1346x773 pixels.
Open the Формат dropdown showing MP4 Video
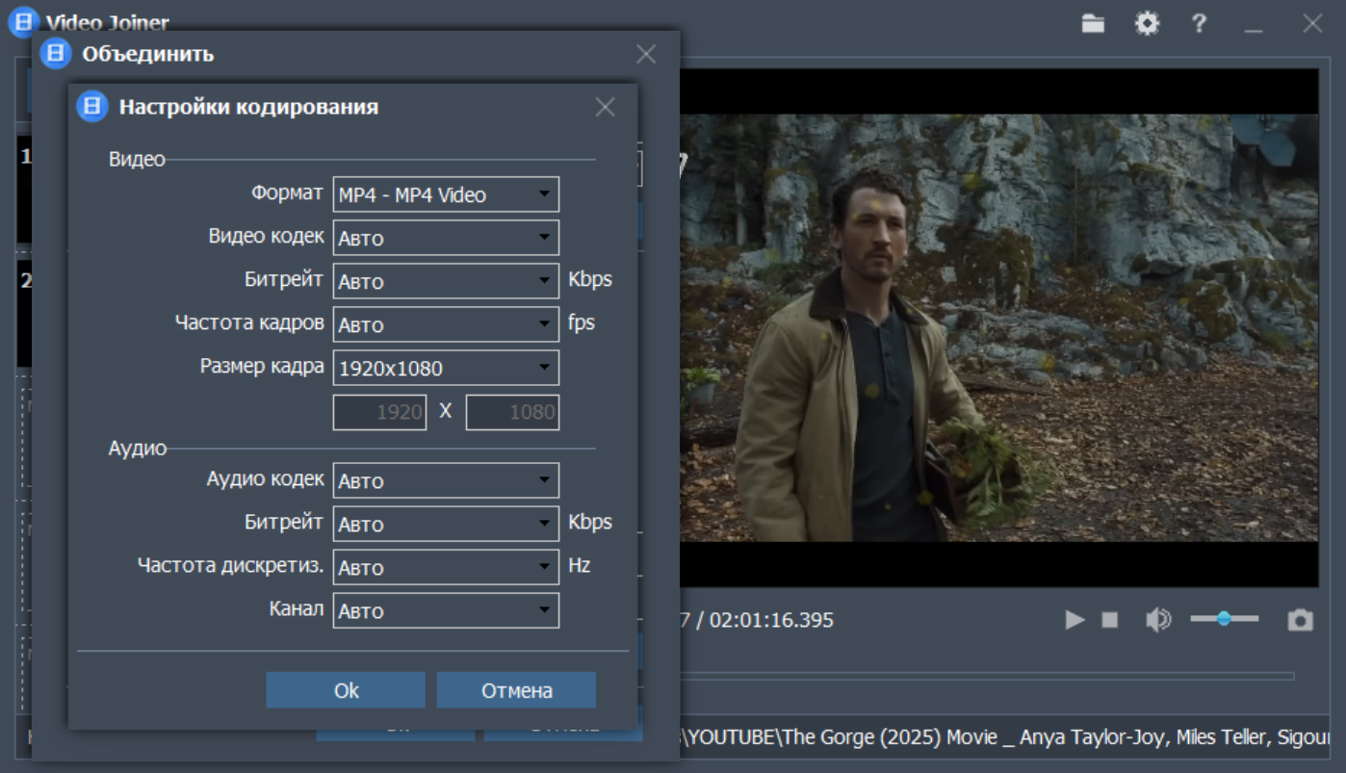[x=446, y=194]
